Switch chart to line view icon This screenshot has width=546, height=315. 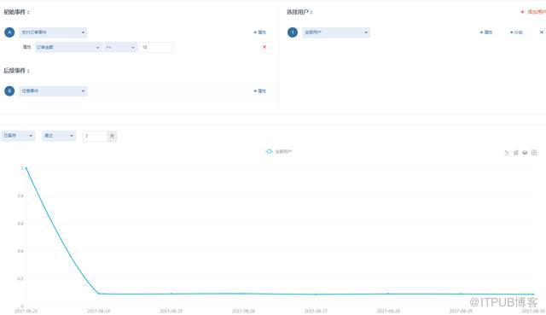tap(507, 153)
